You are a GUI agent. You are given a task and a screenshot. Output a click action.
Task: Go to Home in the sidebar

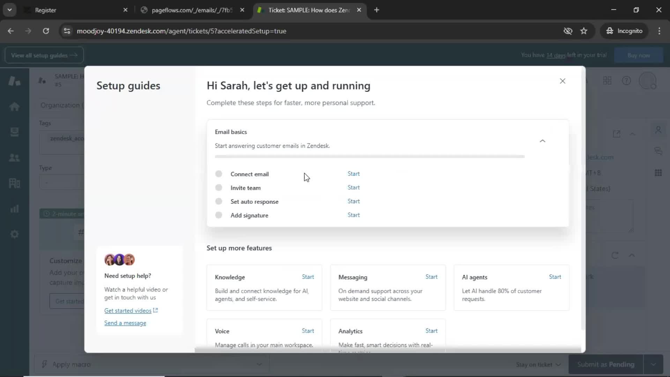tap(14, 106)
